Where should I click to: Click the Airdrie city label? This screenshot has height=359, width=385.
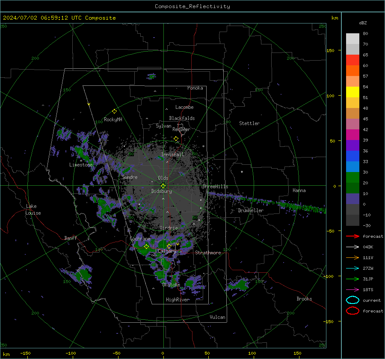(169, 228)
